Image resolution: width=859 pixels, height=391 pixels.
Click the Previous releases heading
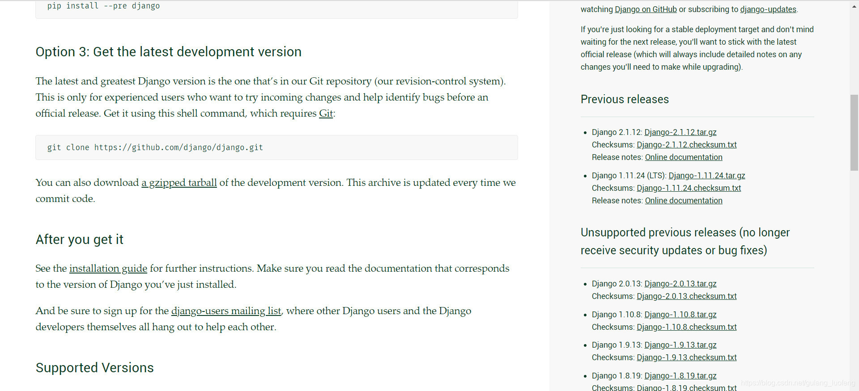pyautogui.click(x=625, y=99)
